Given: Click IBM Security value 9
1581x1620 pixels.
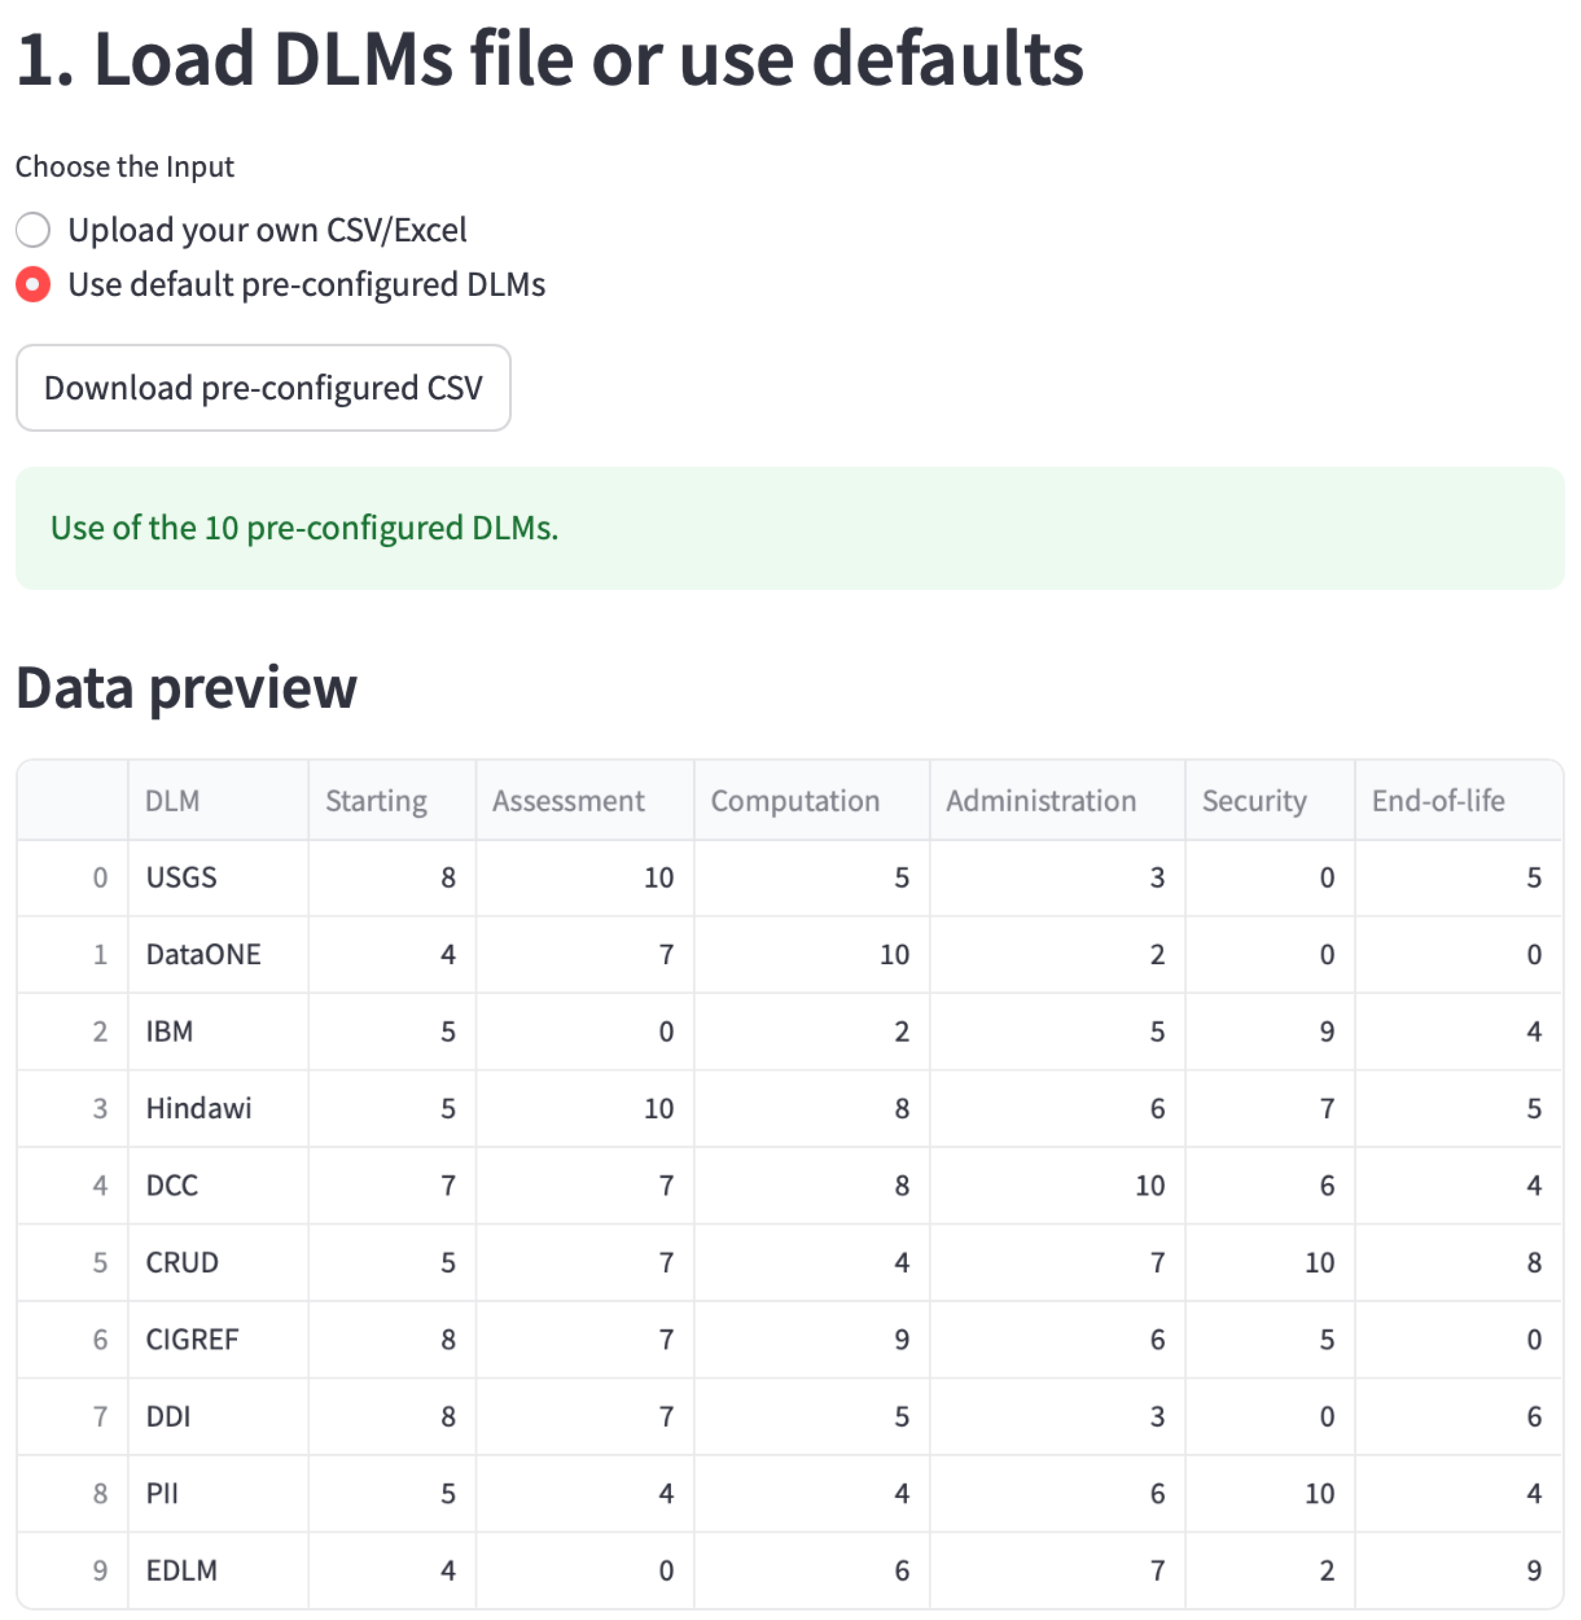Looking at the screenshot, I should point(1269,1031).
